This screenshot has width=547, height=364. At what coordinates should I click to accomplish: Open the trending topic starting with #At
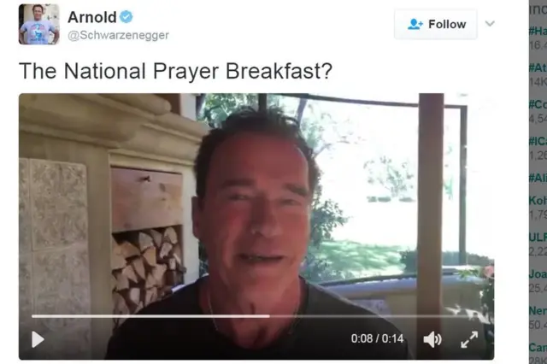point(538,68)
